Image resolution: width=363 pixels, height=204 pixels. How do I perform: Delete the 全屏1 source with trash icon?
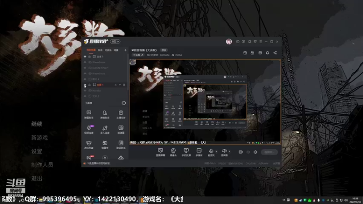(124, 85)
